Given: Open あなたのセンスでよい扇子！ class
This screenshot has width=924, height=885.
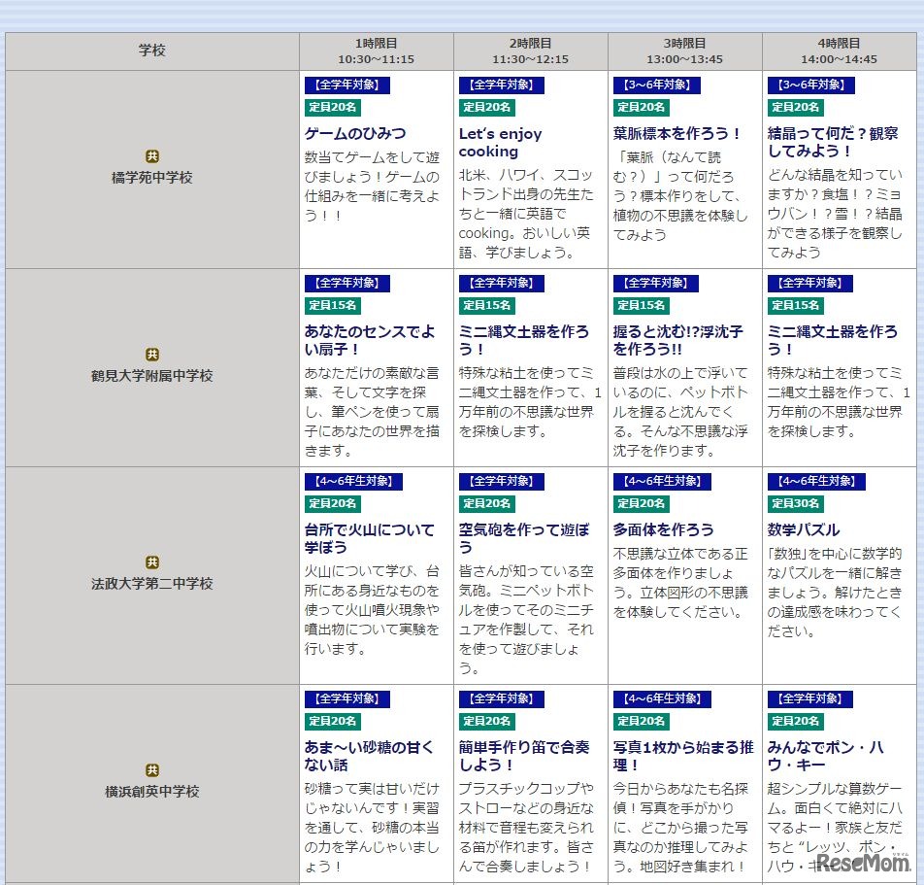Looking at the screenshot, I should click(370, 341).
